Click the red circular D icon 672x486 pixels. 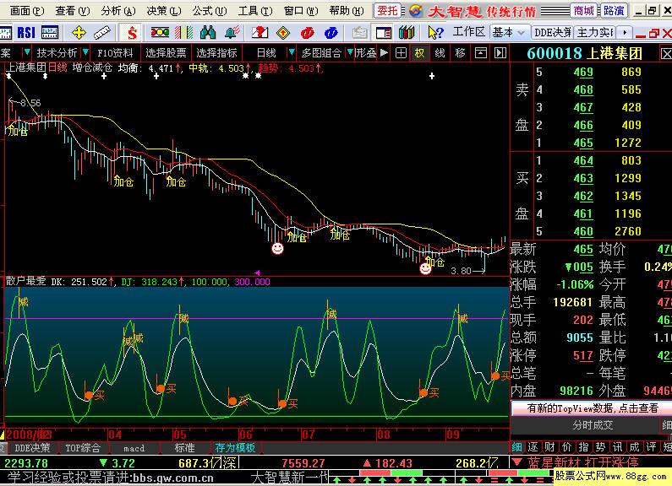pyautogui.click(x=308, y=33)
